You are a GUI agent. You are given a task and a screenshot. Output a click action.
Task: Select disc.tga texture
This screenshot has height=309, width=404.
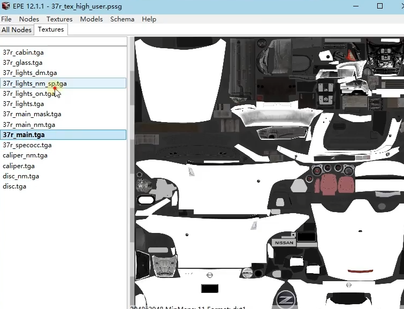(x=63, y=186)
